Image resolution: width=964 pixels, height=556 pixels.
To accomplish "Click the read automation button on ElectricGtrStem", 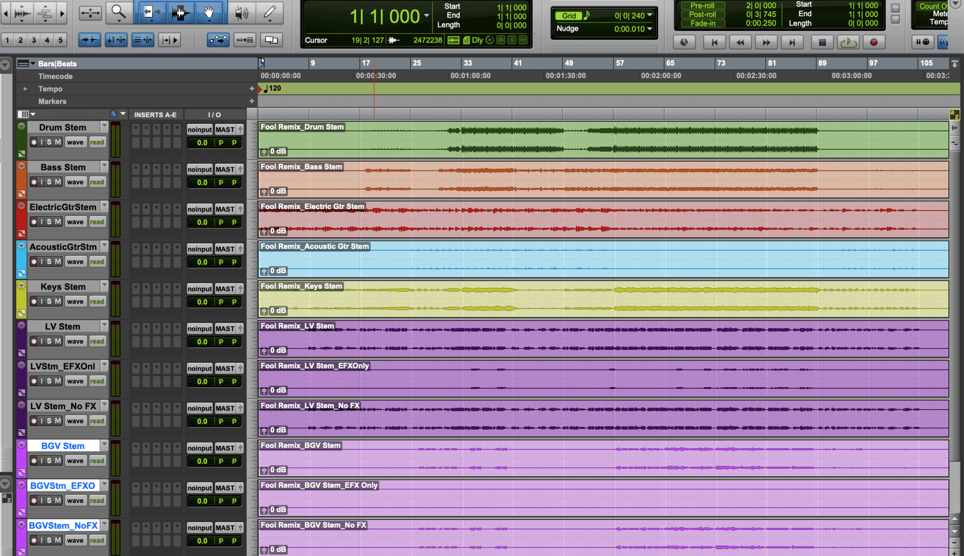I will pos(97,222).
